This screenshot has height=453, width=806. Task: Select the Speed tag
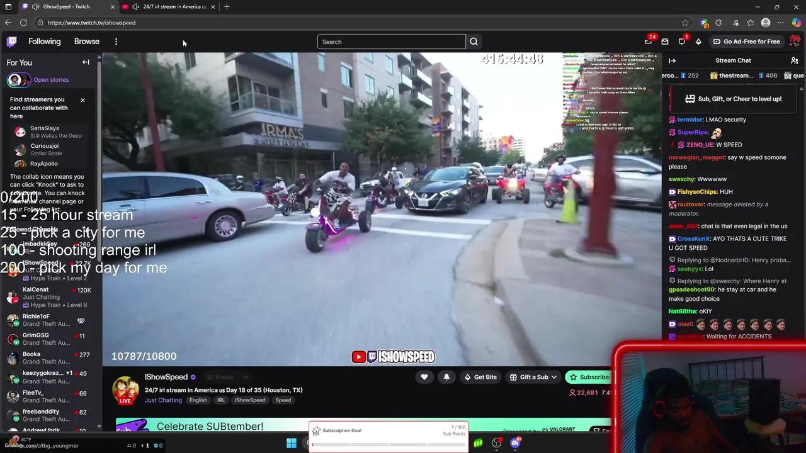tap(283, 400)
